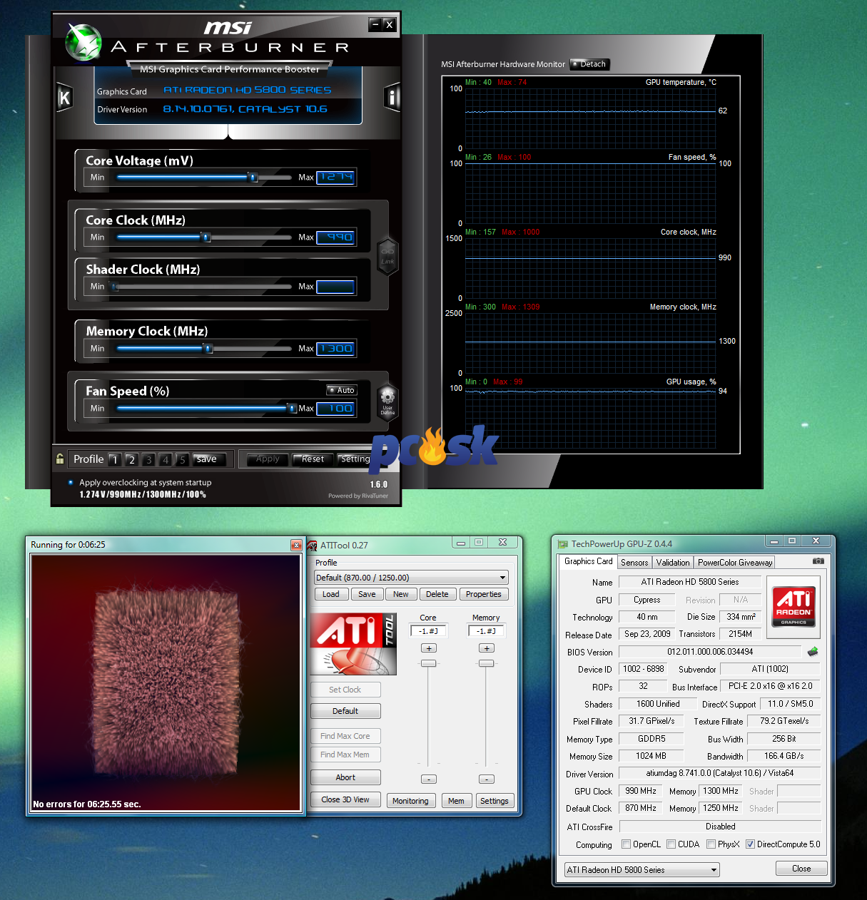Click Close 3D View button
867x900 pixels.
345,799
